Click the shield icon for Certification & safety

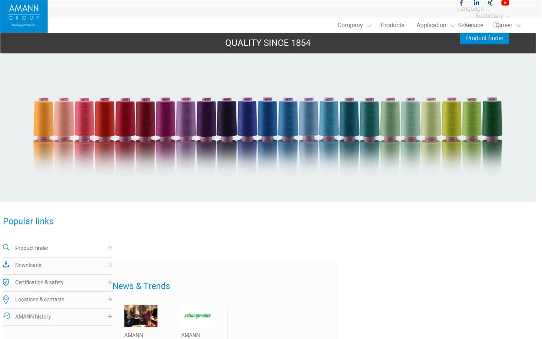click(6, 282)
